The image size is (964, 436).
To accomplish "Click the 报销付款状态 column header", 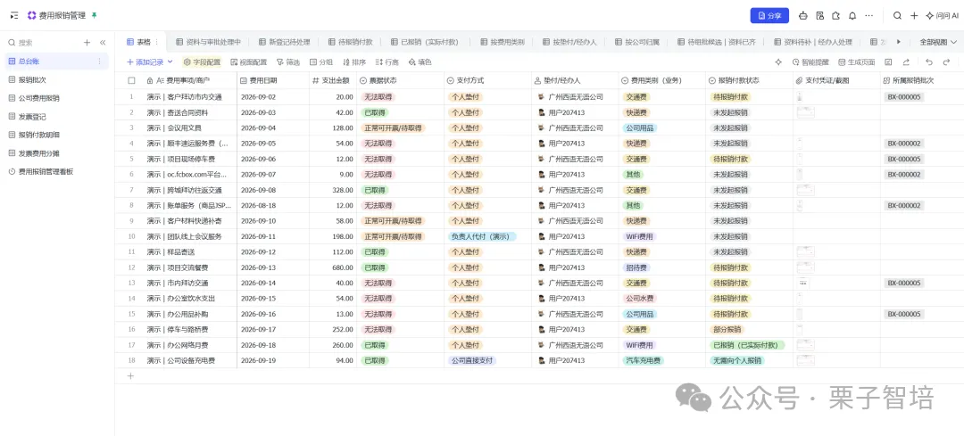I will coord(750,80).
